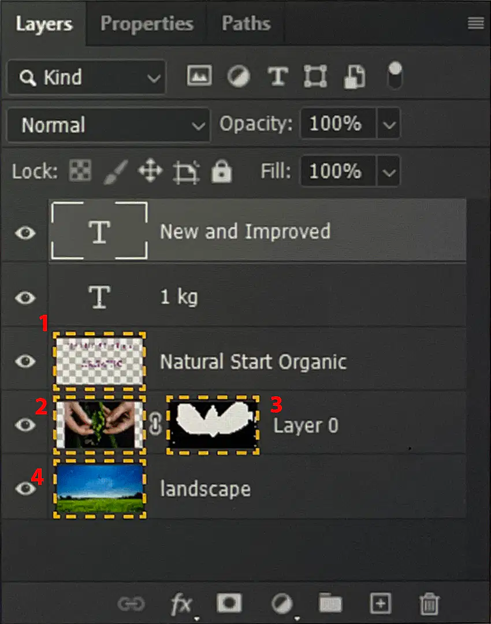Select Layer 0 mask thumbnail
This screenshot has height=624, width=491.
(x=213, y=425)
